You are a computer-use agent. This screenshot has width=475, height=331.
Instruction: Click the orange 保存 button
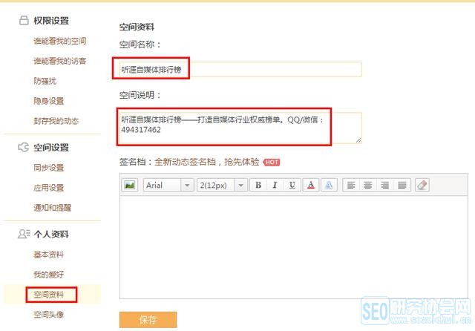click(148, 320)
